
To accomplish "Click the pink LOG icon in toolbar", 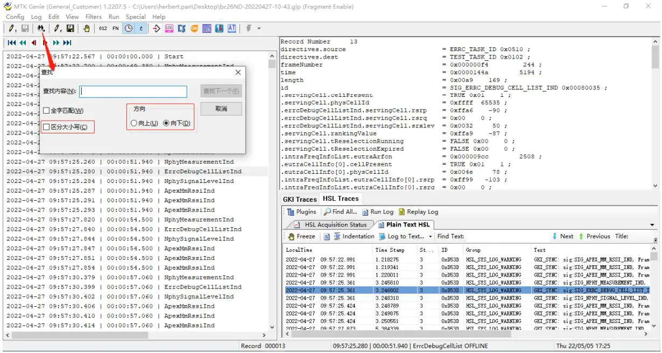I will tap(169, 29).
